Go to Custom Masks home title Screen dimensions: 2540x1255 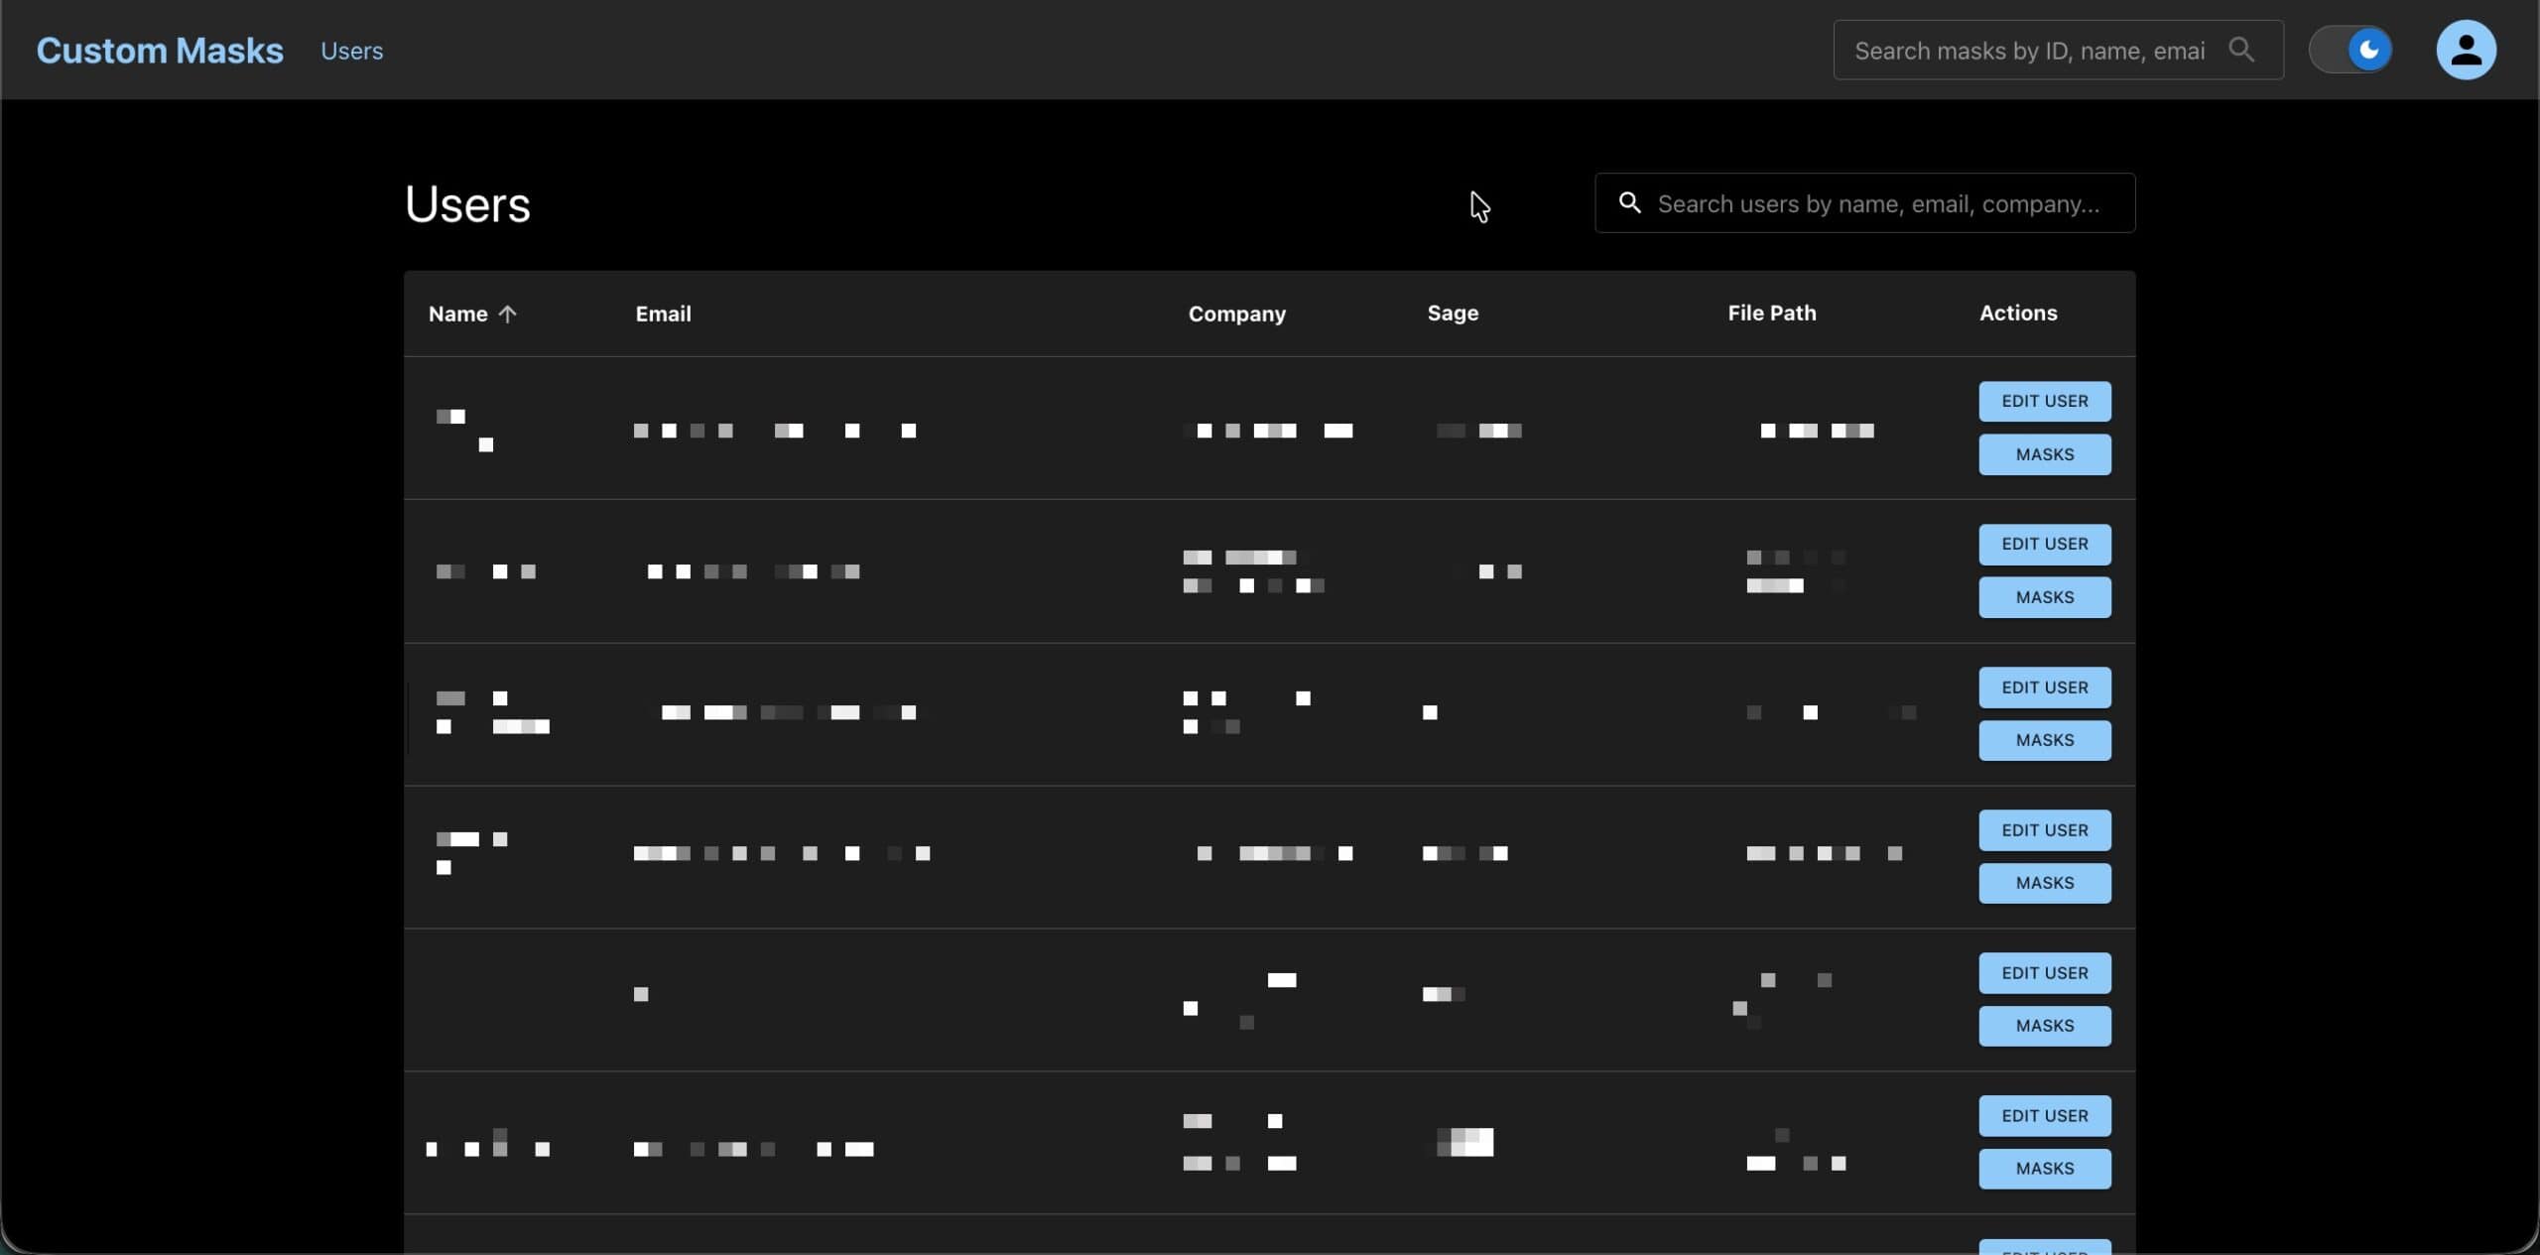[x=160, y=51]
